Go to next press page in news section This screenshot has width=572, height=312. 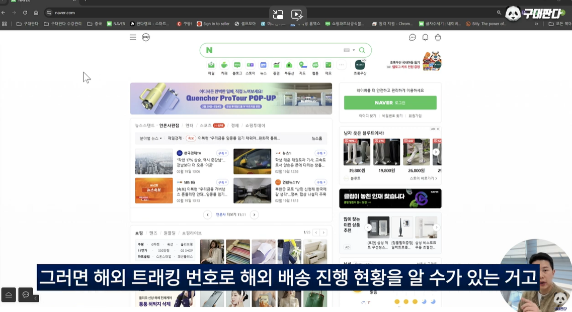point(254,215)
